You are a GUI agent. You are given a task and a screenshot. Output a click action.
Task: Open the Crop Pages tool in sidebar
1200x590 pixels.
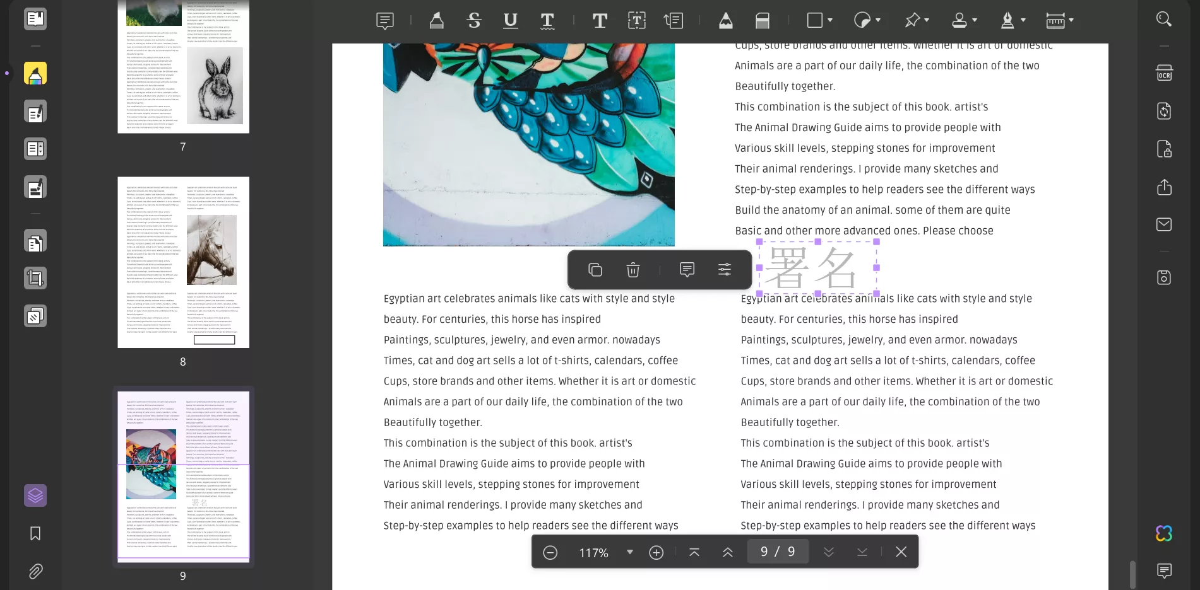(x=35, y=278)
